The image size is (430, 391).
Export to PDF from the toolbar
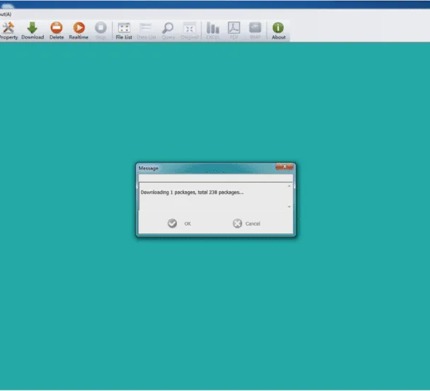click(x=234, y=29)
